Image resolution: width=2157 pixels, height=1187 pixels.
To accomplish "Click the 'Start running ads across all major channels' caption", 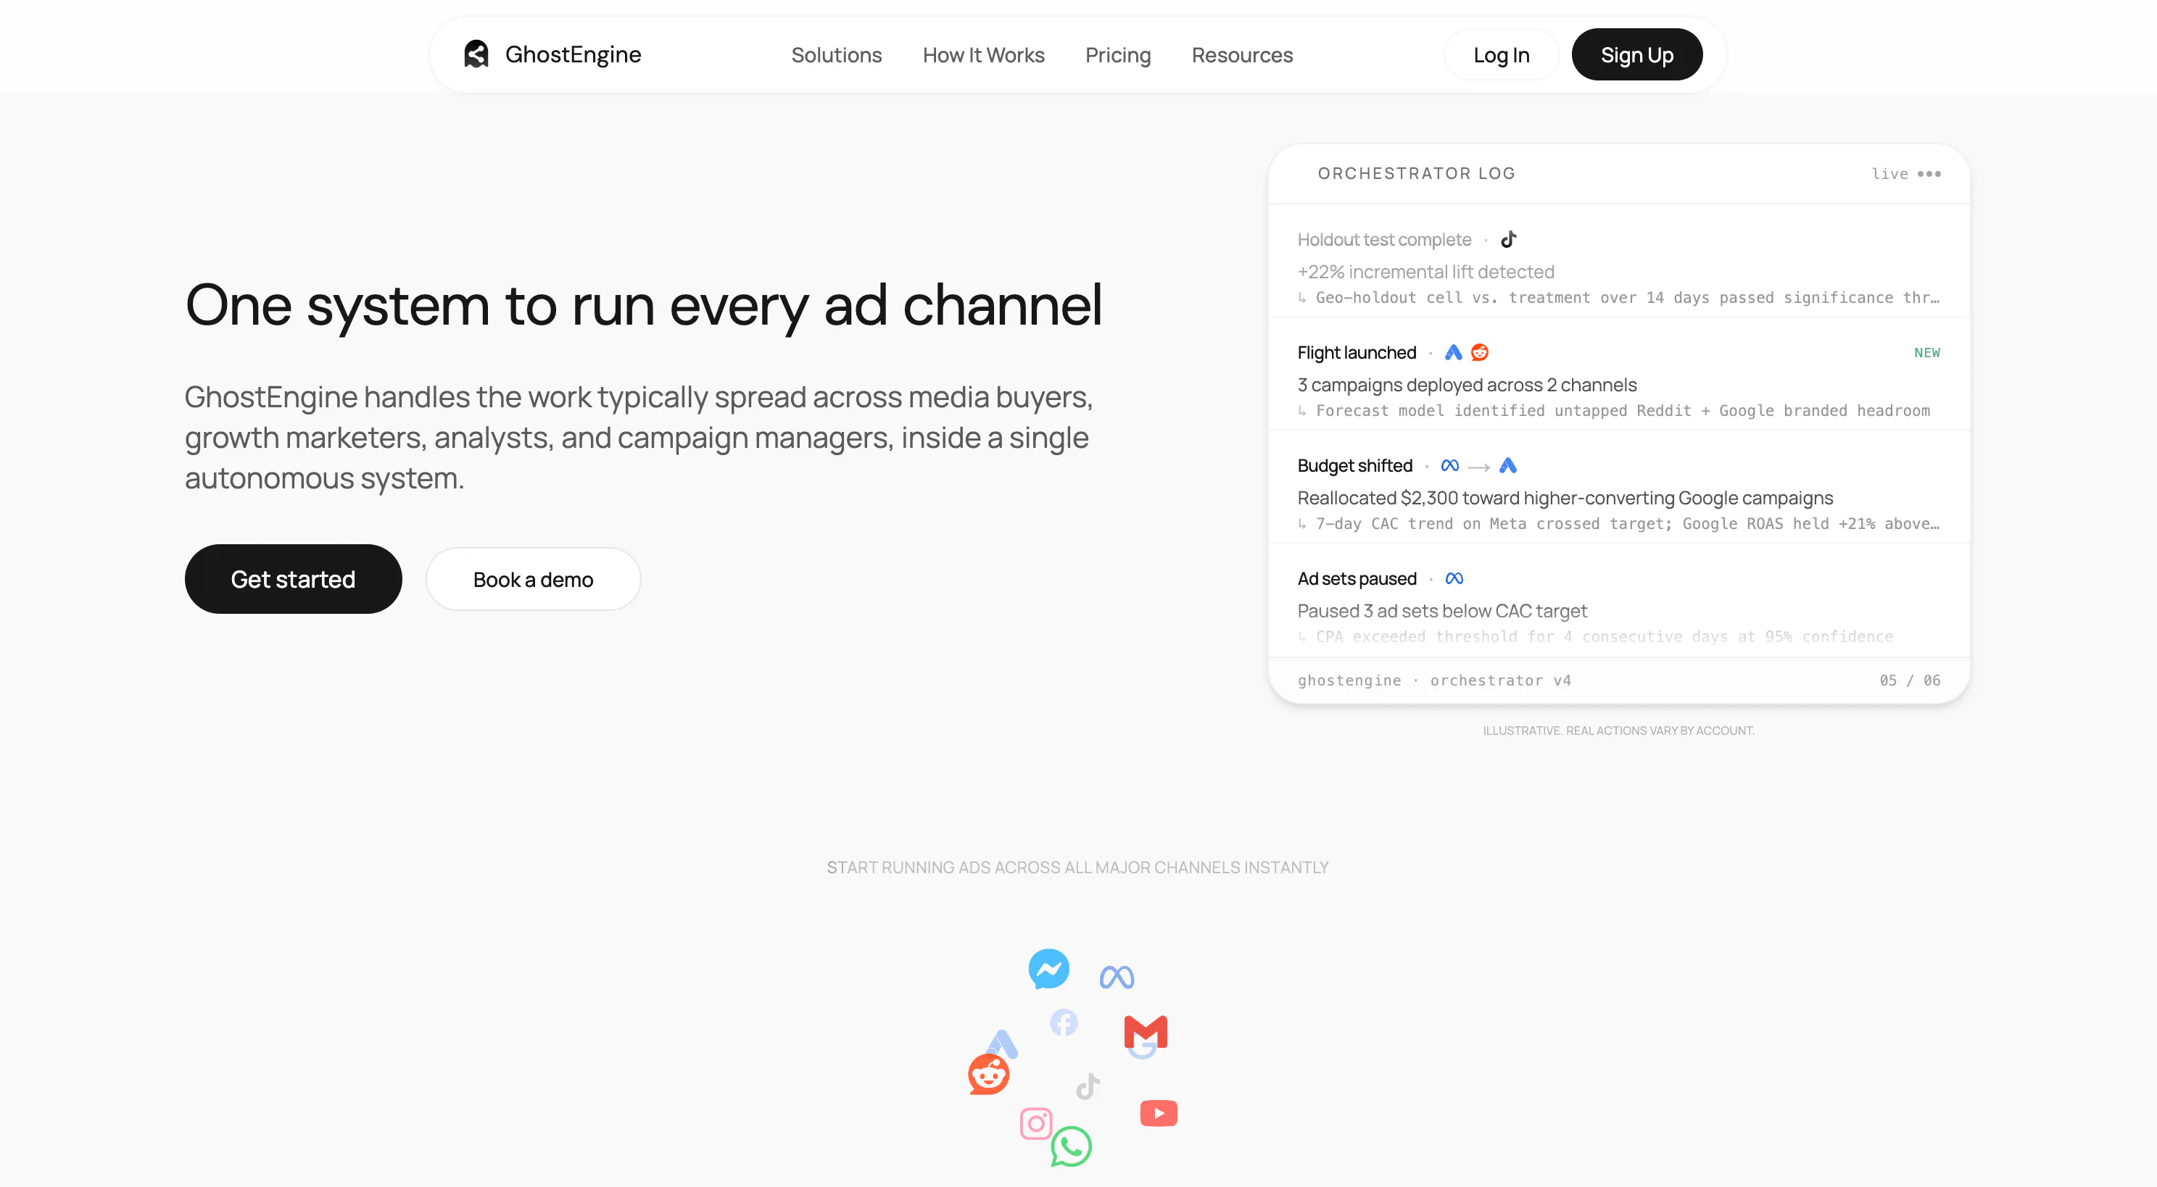I will [x=1077, y=868].
